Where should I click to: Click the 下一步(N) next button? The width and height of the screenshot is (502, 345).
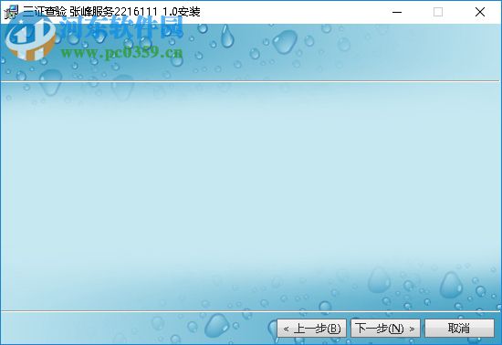(x=385, y=328)
